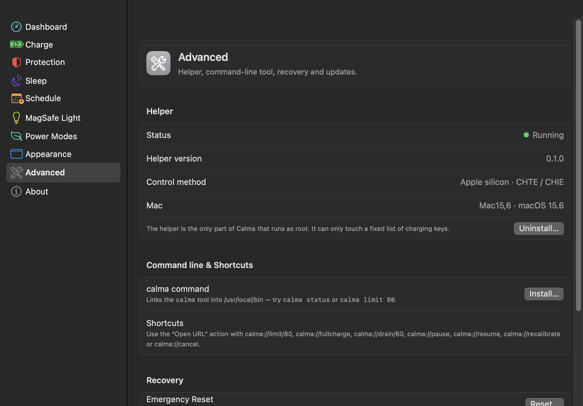Click the 'Mac15,6 · macOS 15.6' value

click(522, 206)
